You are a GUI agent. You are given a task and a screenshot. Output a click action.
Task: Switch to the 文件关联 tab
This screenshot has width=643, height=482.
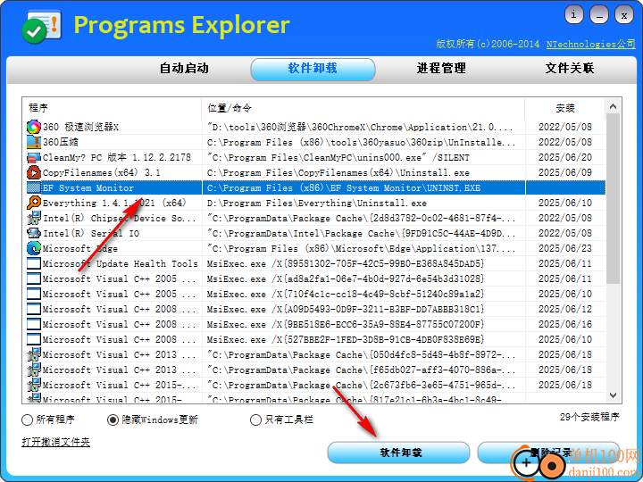570,68
